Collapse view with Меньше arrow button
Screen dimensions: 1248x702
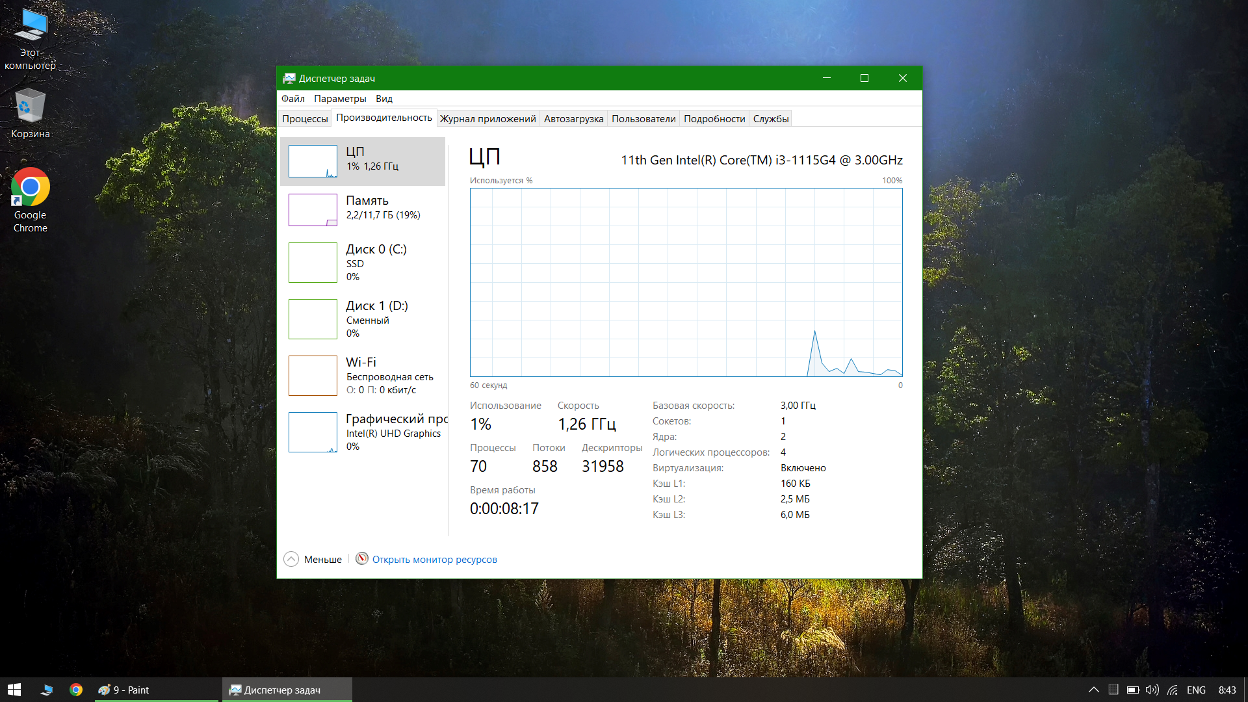pos(291,559)
